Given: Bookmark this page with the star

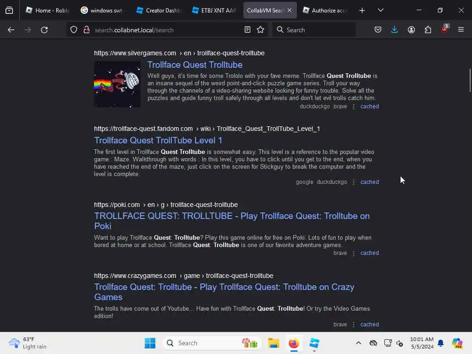Looking at the screenshot, I should pyautogui.click(x=260, y=30).
